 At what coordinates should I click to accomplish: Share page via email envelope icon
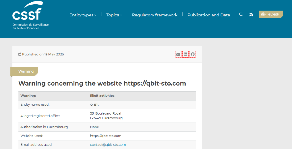(x=178, y=54)
